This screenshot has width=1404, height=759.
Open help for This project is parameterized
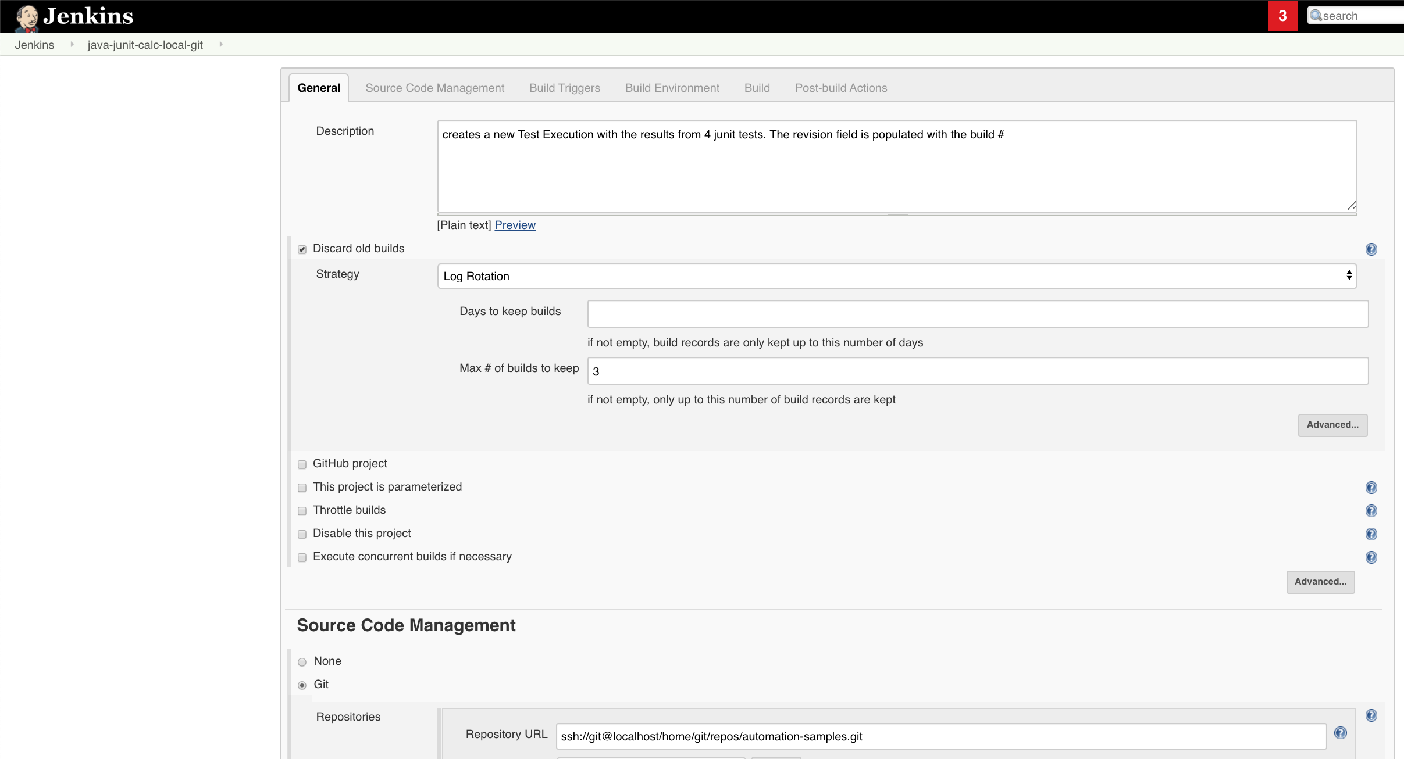pos(1371,488)
